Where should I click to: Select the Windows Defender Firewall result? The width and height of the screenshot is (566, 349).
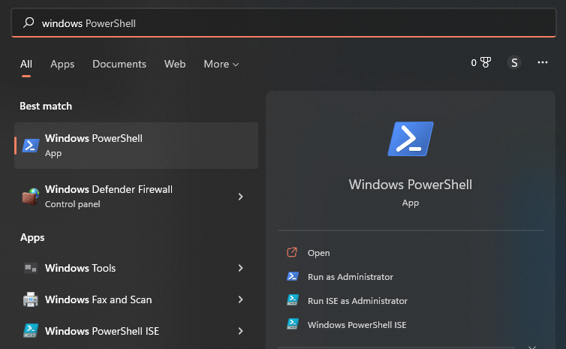click(x=136, y=197)
